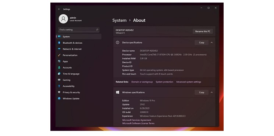This screenshot has height=136, width=274.
Task: Click the Time & language globe icon
Action: pos(59,74)
